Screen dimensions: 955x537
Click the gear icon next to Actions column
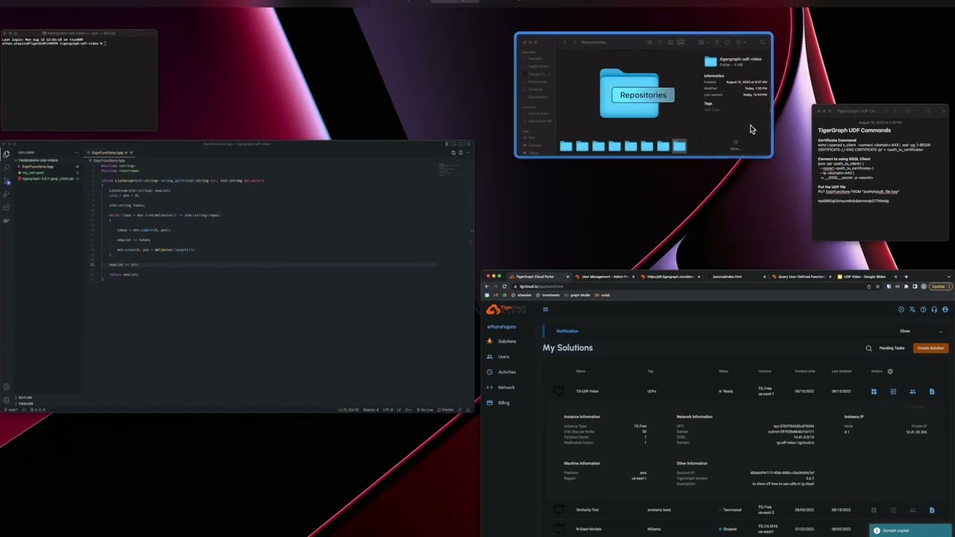pos(890,371)
